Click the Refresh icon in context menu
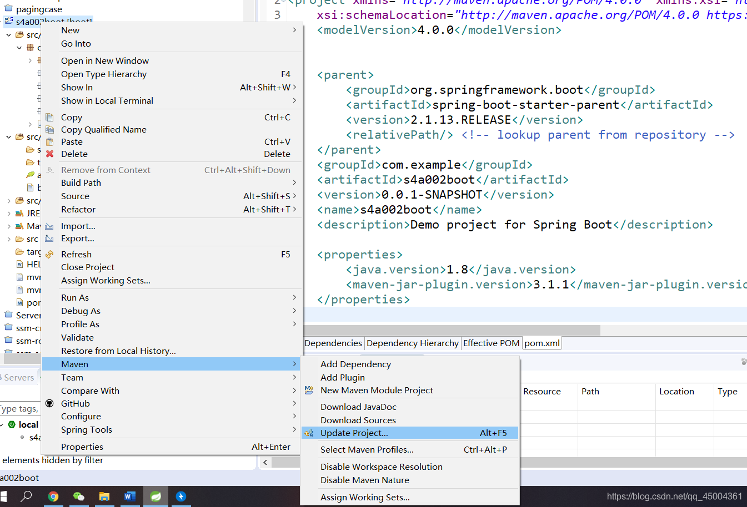This screenshot has height=507, width=747. (x=50, y=255)
